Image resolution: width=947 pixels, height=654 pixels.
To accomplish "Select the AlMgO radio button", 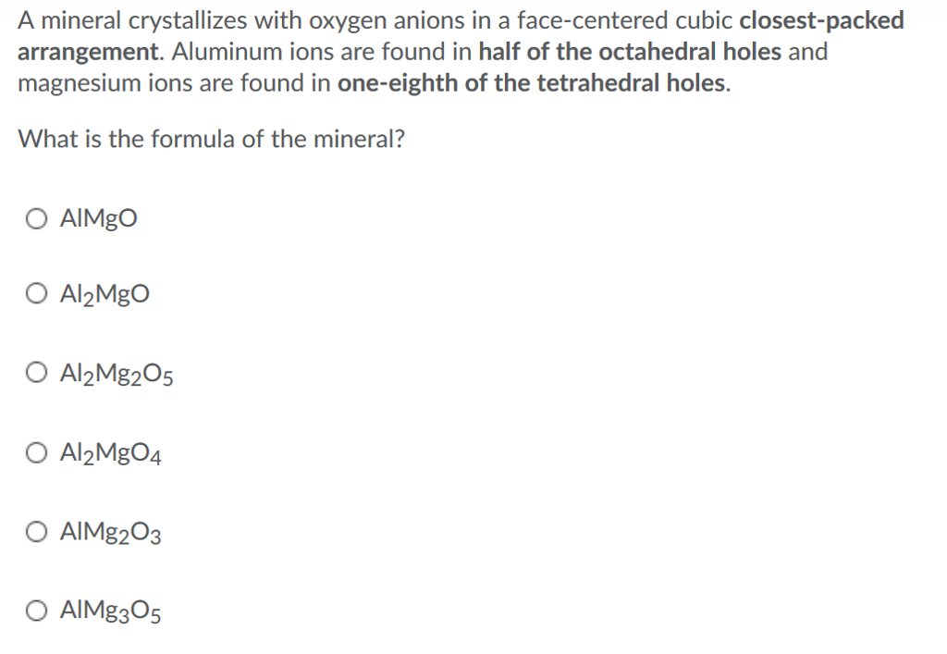I will coord(37,218).
